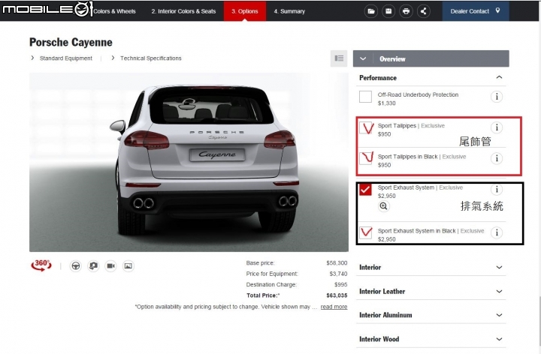Click the driver head view icon
The image size is (541, 354).
click(x=93, y=265)
